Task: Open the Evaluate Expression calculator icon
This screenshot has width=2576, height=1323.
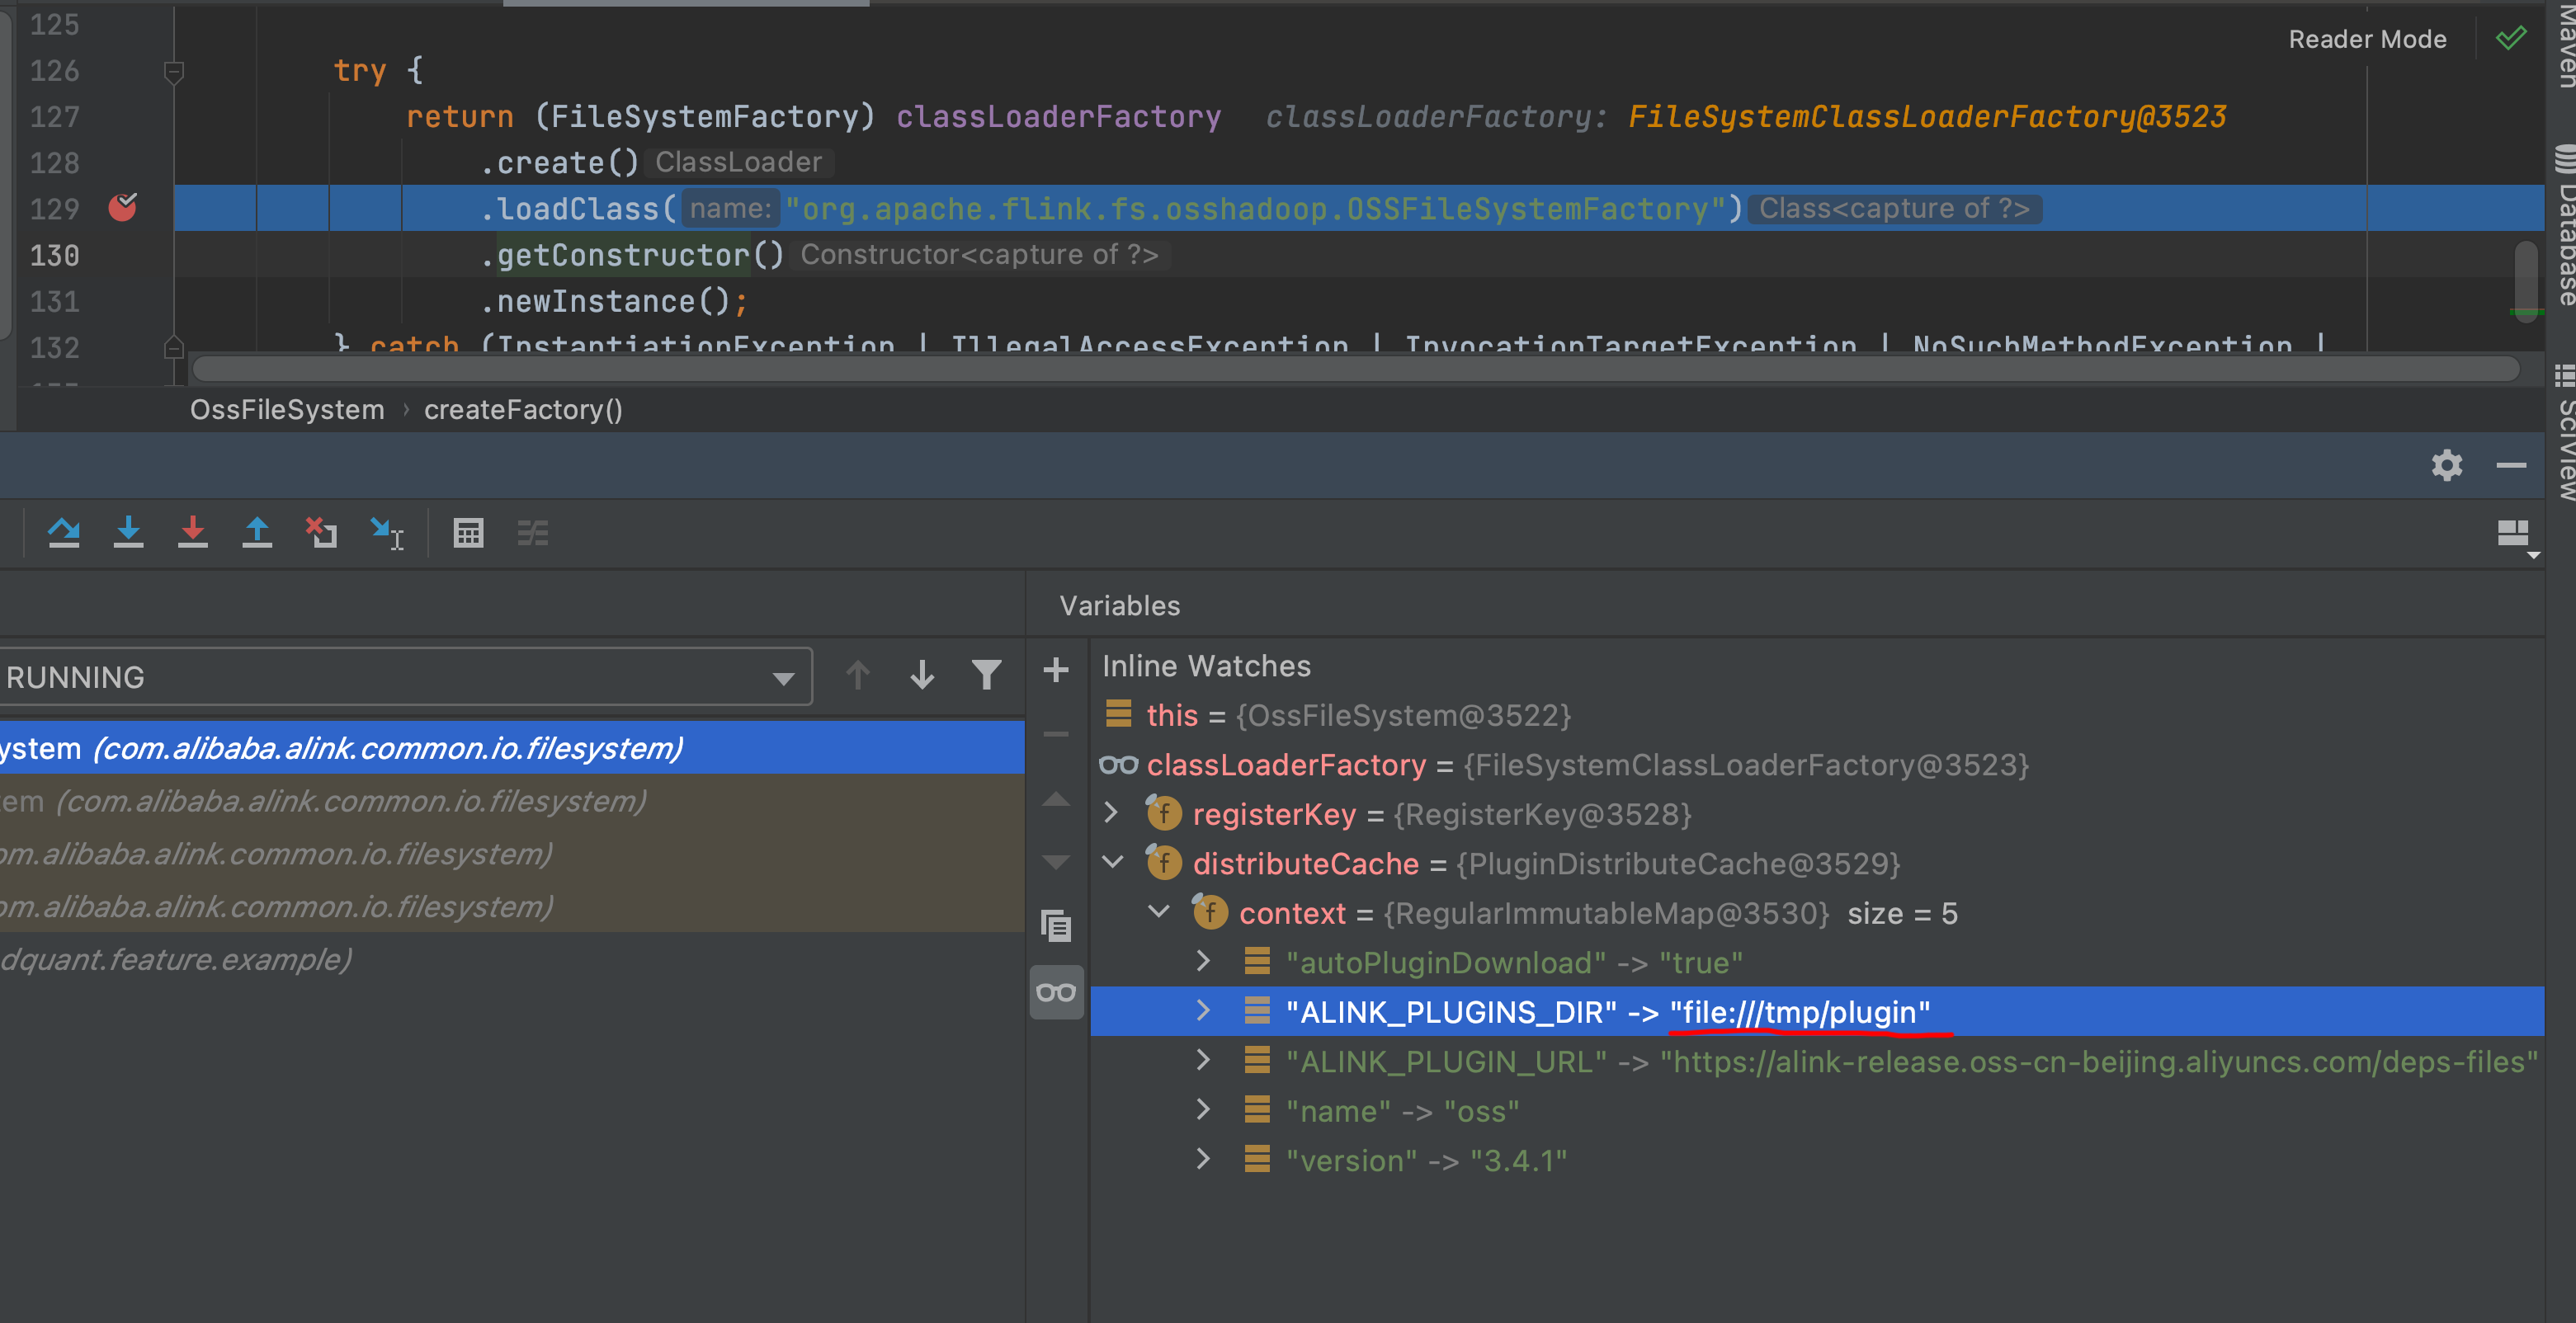Action: click(468, 532)
